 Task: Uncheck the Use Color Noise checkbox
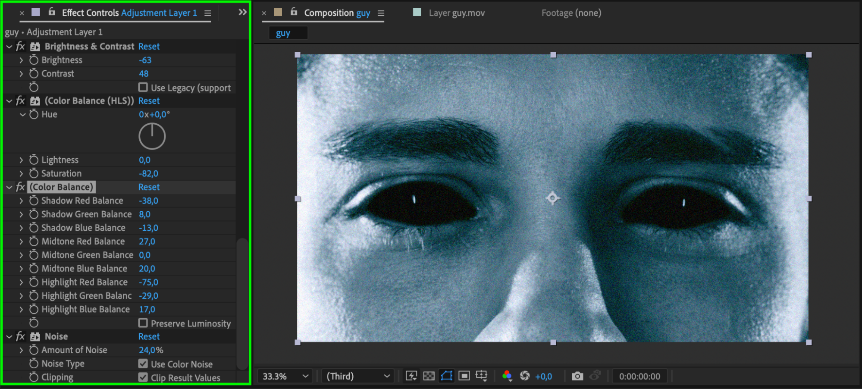coord(143,364)
